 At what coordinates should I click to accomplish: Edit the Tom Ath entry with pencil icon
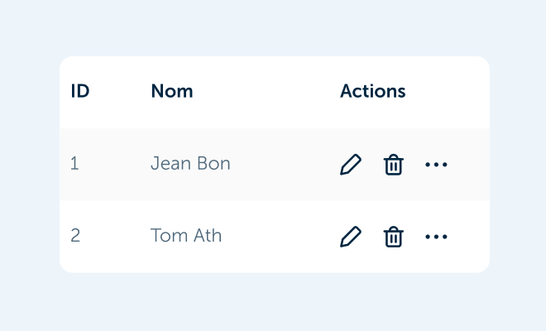[351, 237]
